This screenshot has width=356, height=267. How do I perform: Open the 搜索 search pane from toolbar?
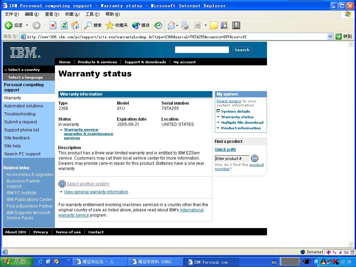pyautogui.click(x=92, y=25)
